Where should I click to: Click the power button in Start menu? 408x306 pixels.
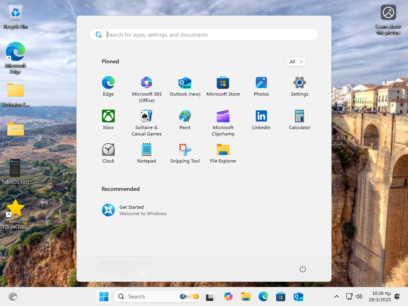[303, 269]
